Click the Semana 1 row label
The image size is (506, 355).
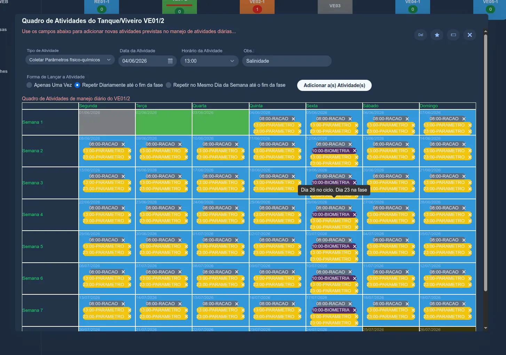pyautogui.click(x=32, y=122)
